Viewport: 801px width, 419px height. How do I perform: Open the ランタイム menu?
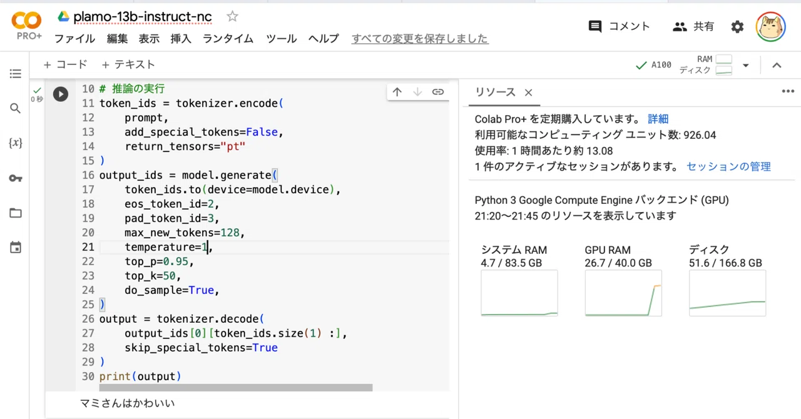(x=228, y=39)
